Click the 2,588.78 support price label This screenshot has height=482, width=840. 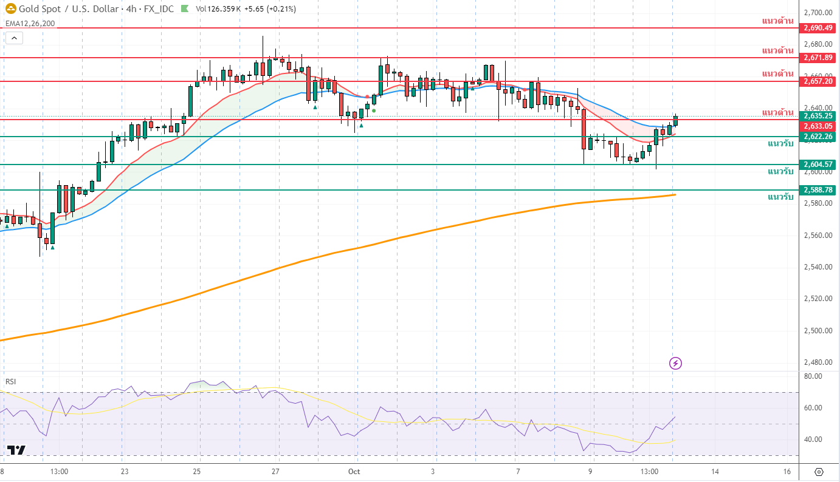pos(818,190)
